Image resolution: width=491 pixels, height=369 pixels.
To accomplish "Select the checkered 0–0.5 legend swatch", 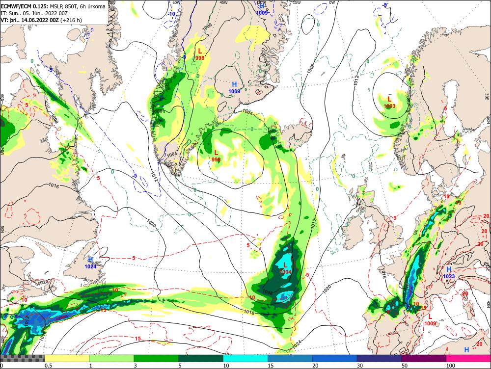I will (x=23, y=358).
